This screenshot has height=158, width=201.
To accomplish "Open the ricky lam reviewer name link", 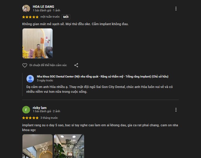I will (40, 108).
